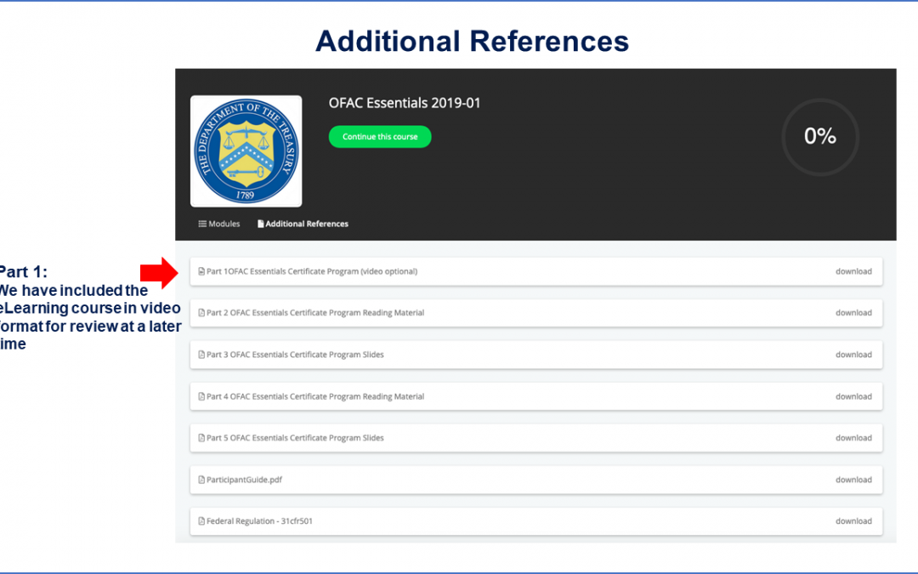The width and height of the screenshot is (918, 574).
Task: Click the Additional References document icon
Action: coord(261,224)
